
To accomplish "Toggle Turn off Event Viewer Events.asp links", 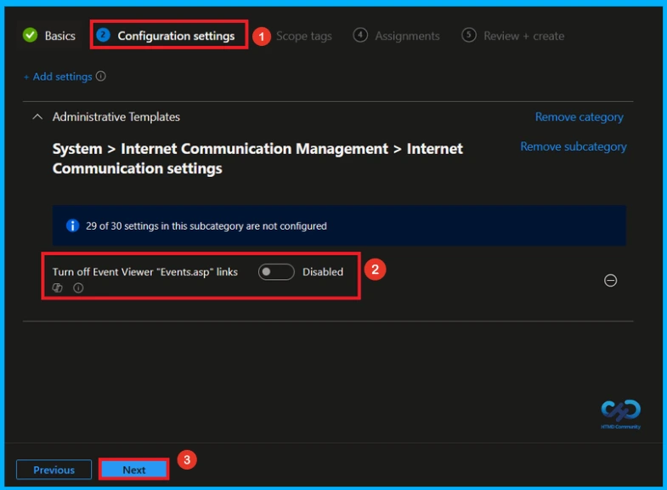I will coord(276,271).
